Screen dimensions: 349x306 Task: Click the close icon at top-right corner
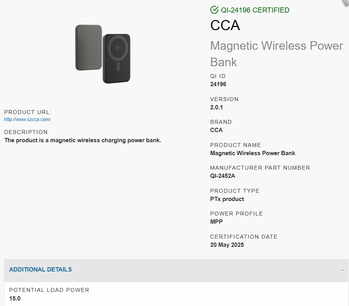345,2
